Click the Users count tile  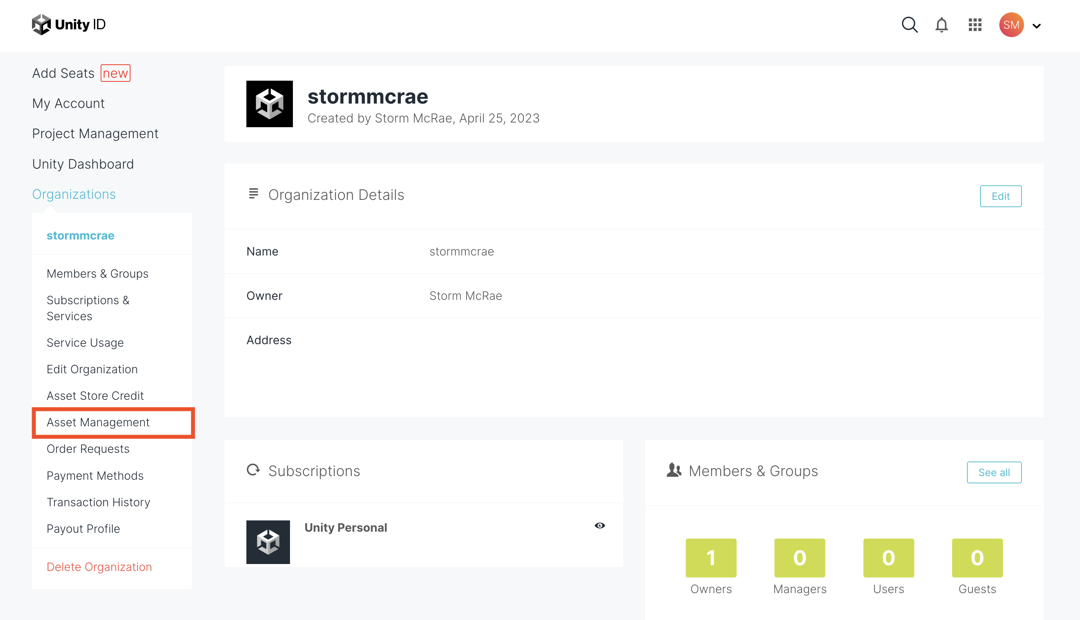pyautogui.click(x=888, y=558)
